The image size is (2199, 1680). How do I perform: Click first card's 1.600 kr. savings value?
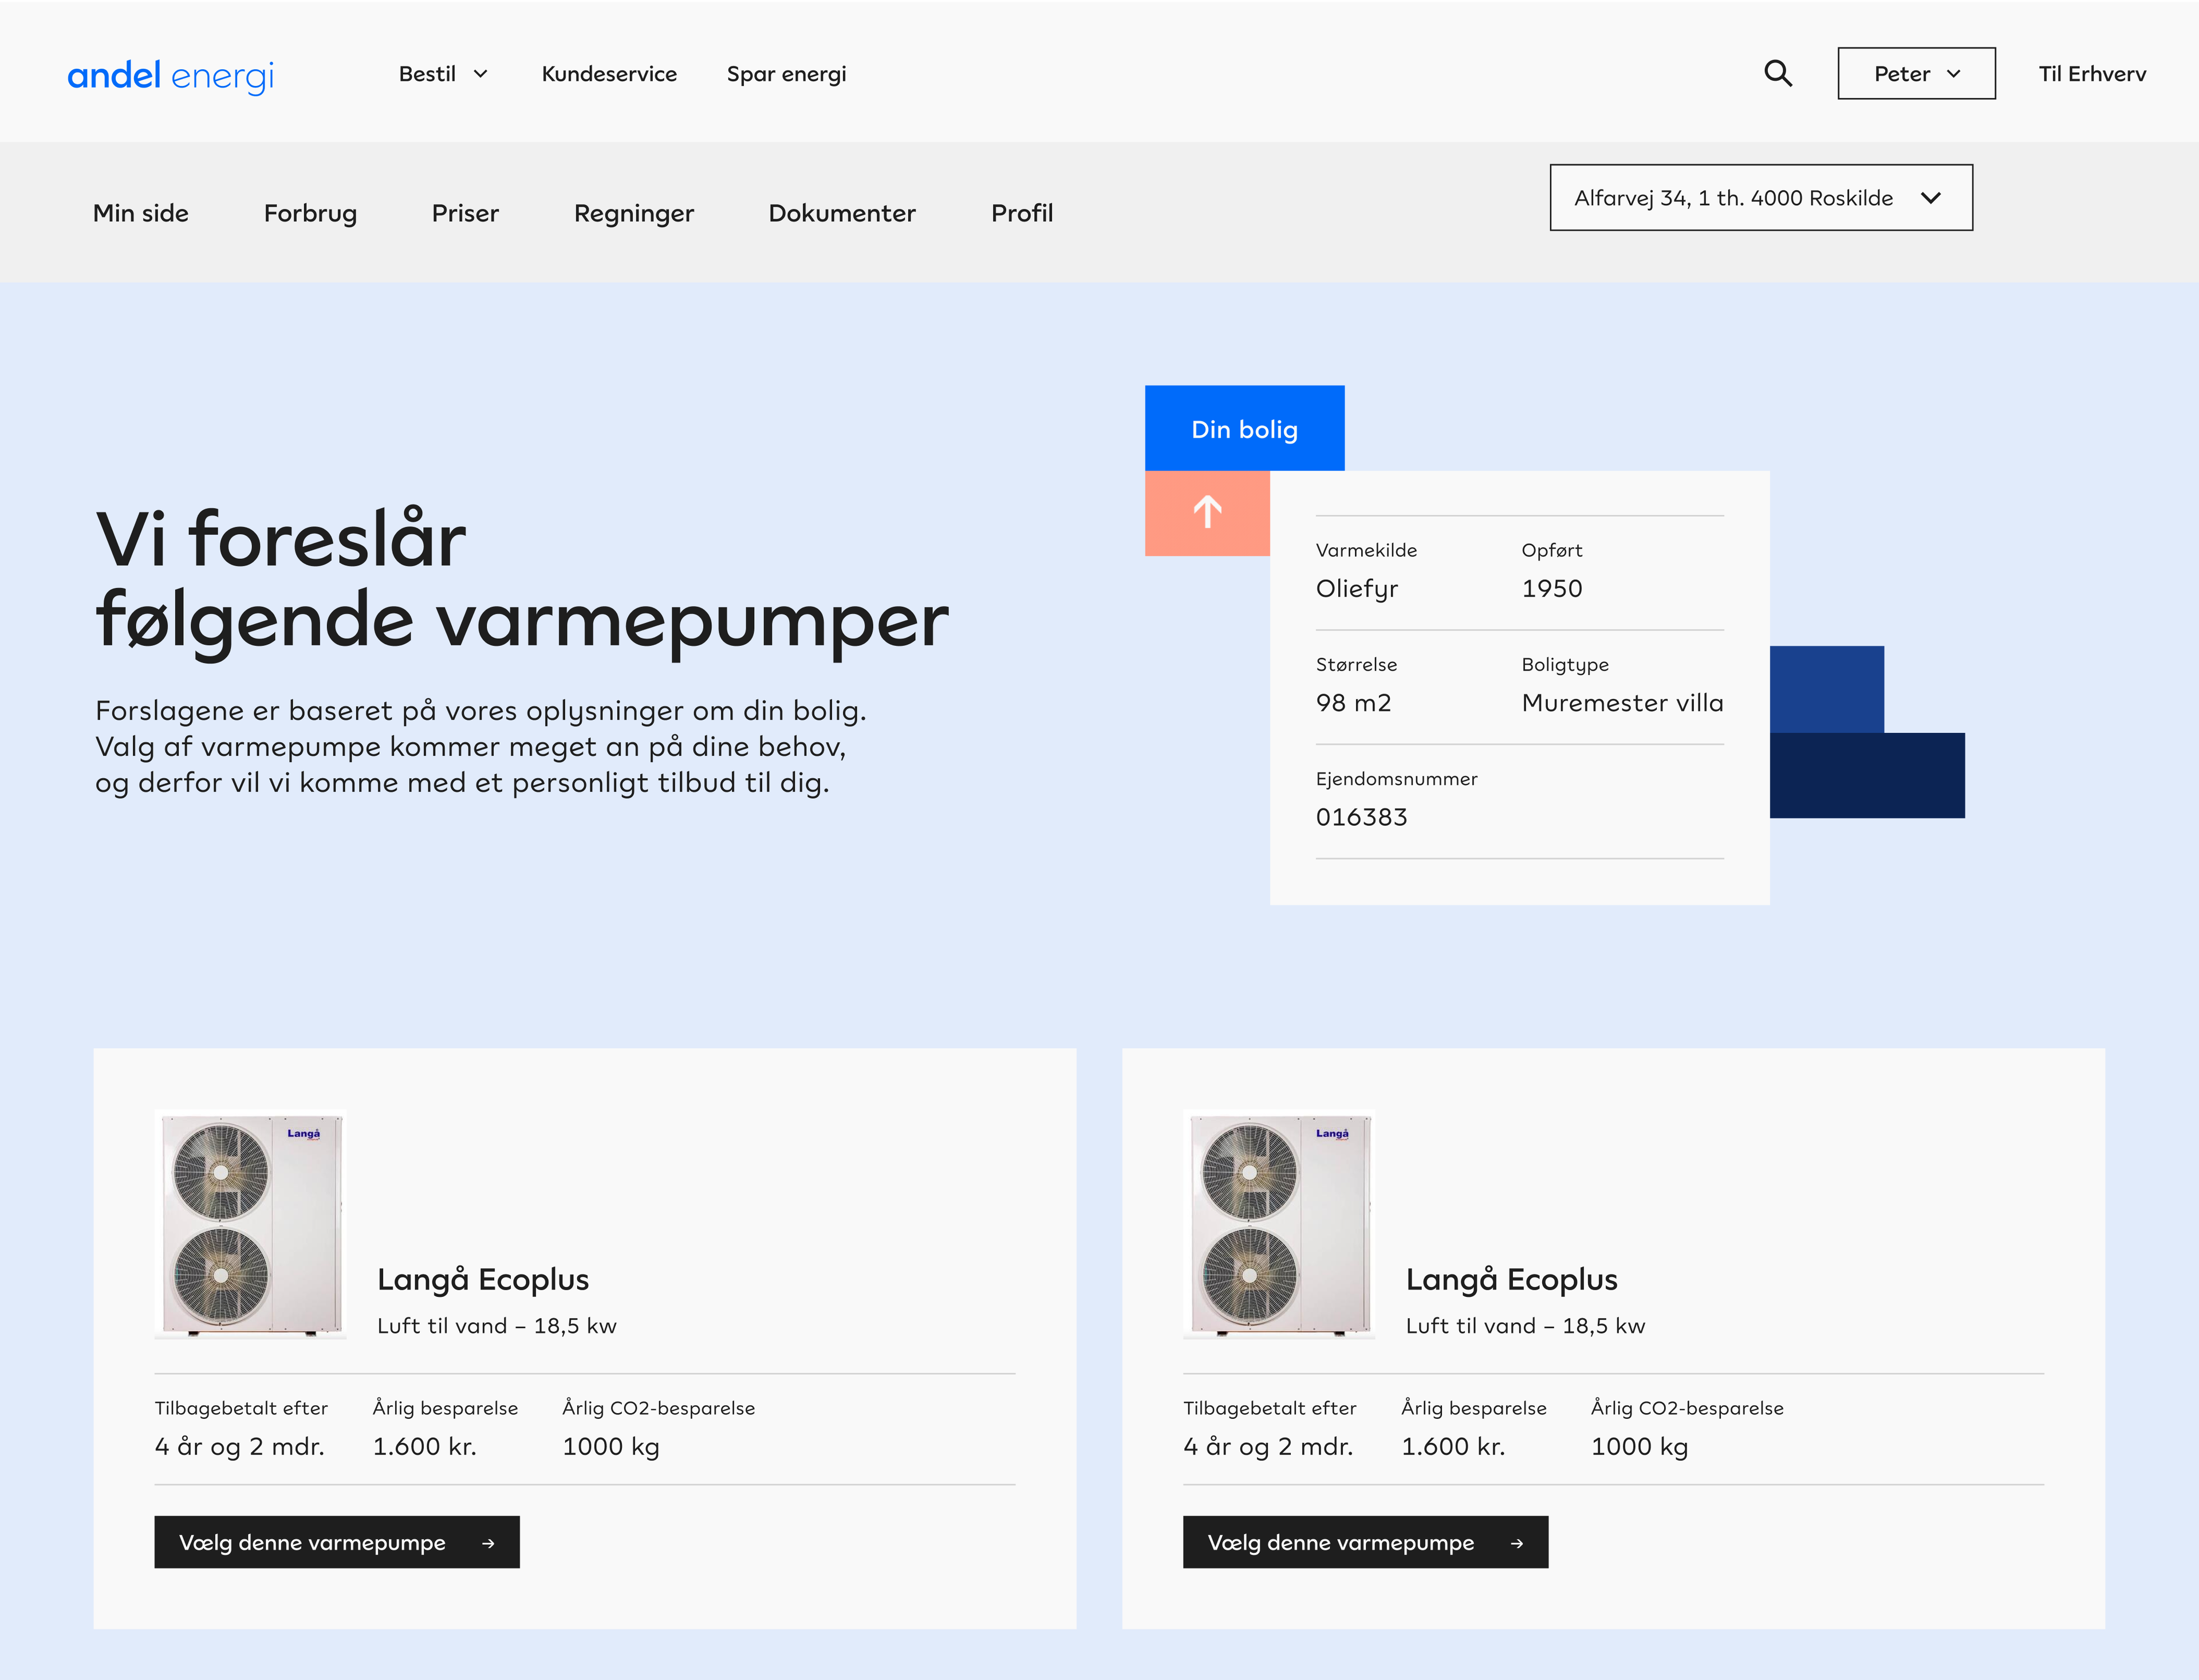[x=425, y=1446]
